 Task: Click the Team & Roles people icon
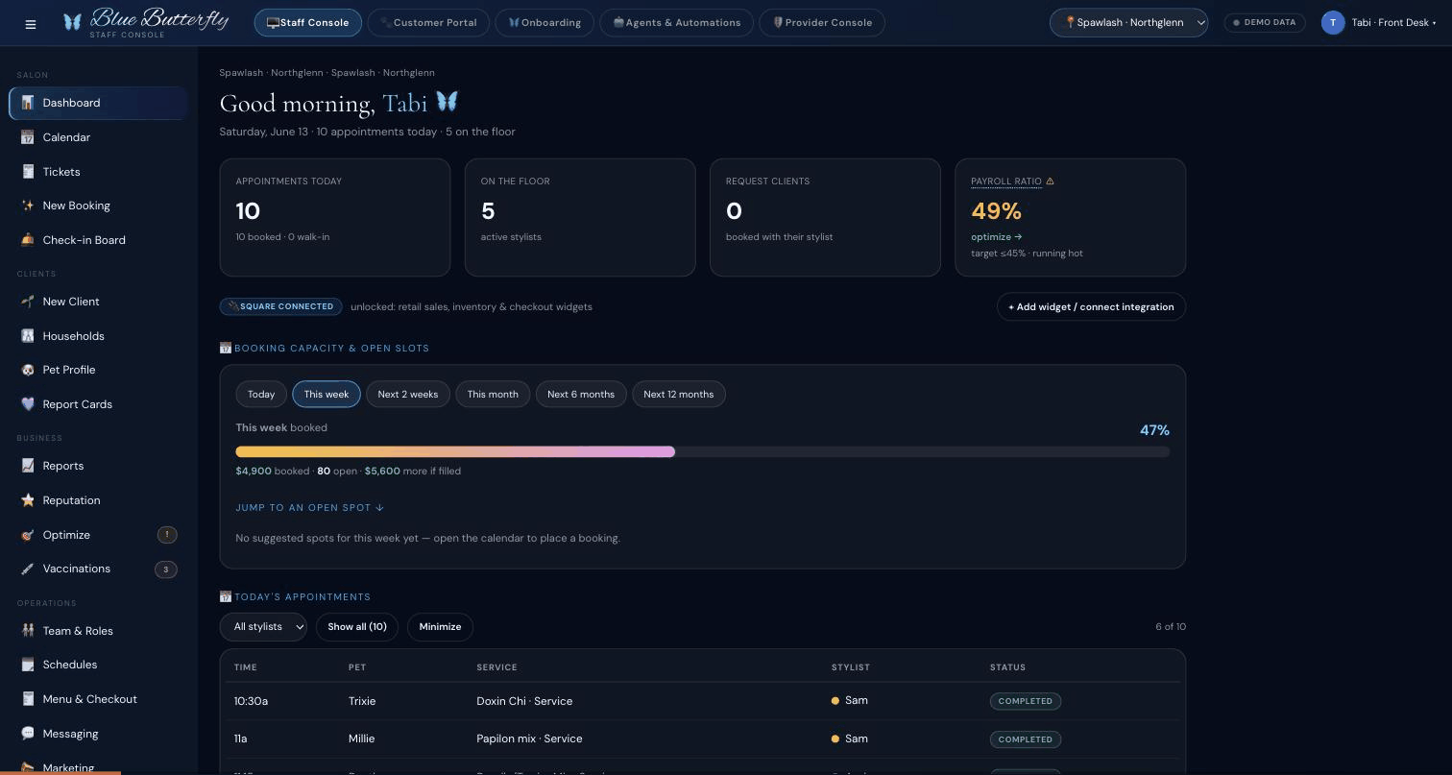coord(28,631)
